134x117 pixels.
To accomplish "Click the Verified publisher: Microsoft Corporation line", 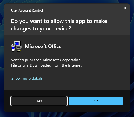I will click(x=46, y=60).
